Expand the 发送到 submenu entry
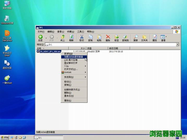The height and width of the screenshot is (140, 187). tap(74, 77)
